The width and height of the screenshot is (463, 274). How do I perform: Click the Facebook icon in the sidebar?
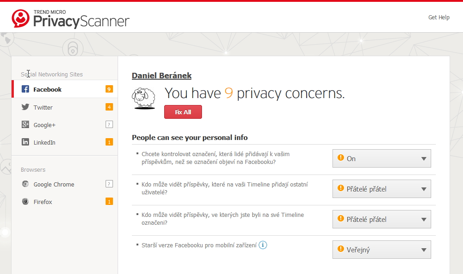(26, 89)
